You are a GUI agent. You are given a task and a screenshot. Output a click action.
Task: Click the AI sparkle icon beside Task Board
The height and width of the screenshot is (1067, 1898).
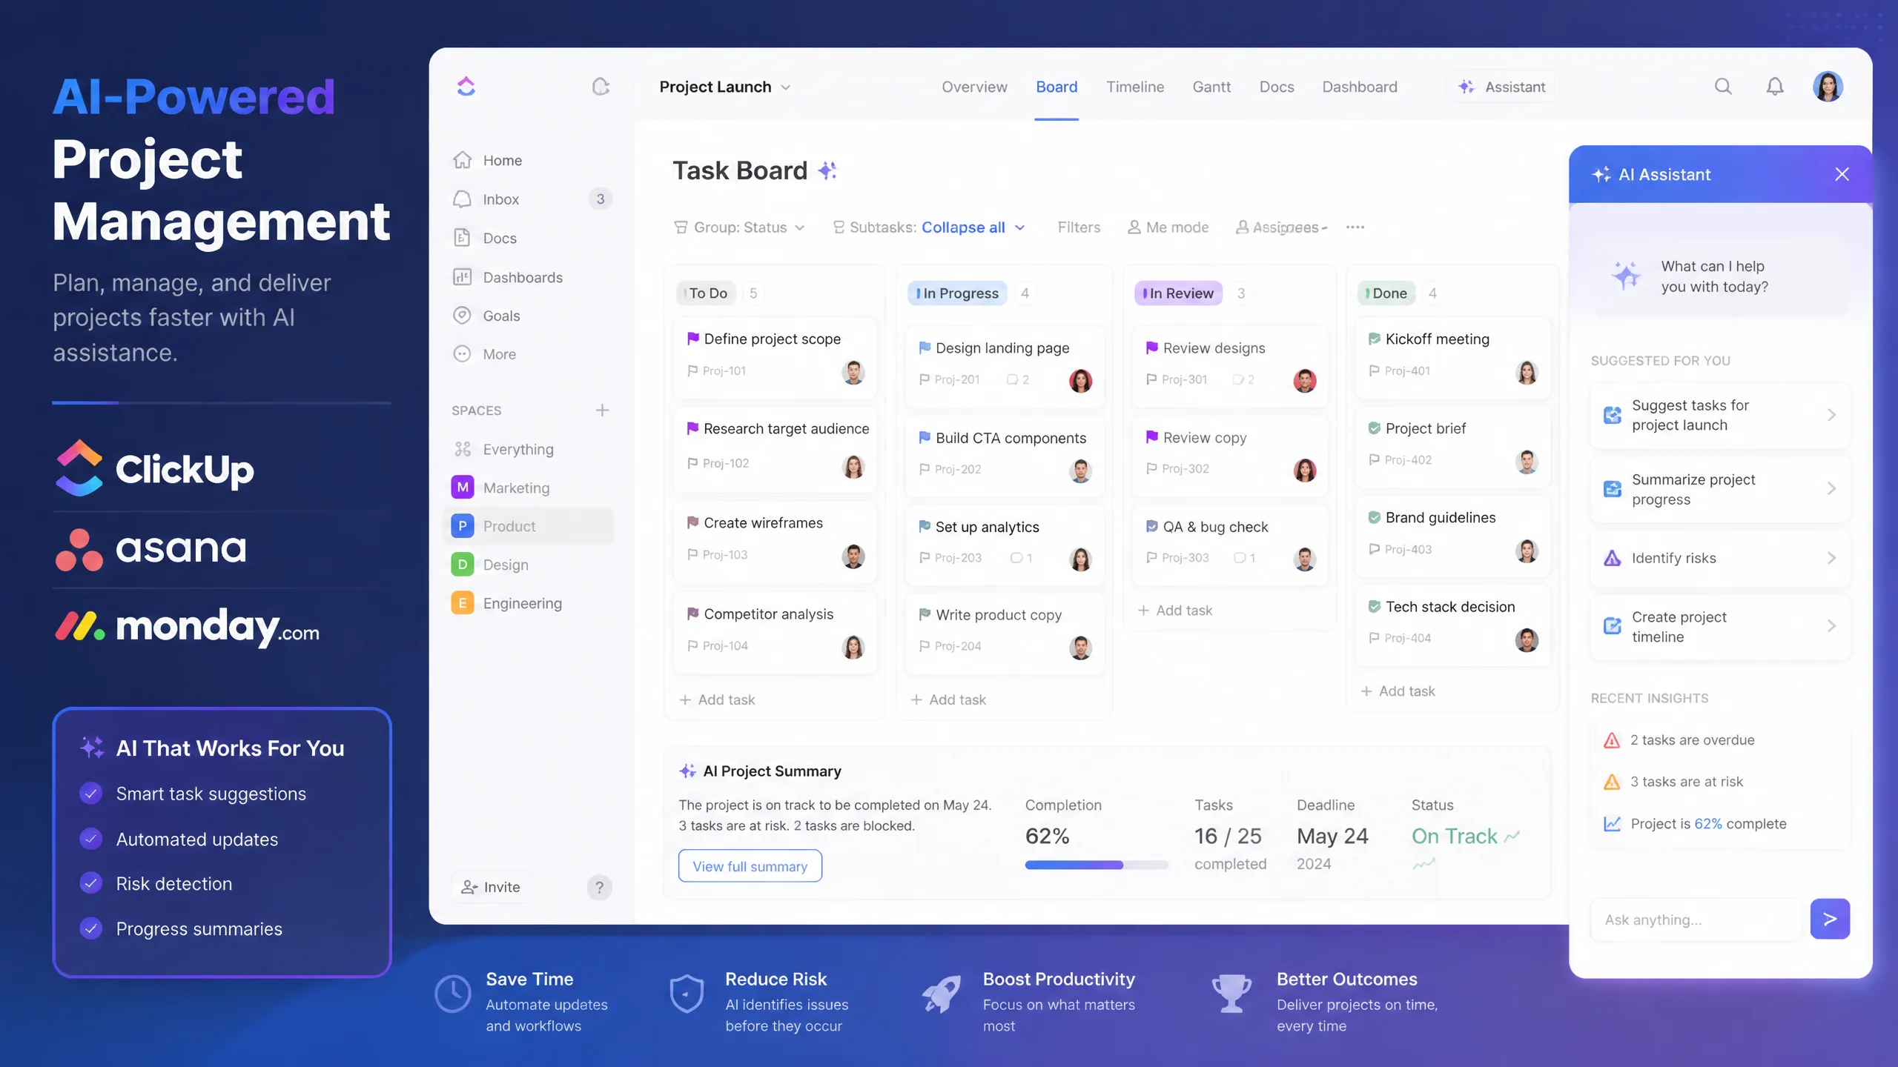click(x=827, y=171)
